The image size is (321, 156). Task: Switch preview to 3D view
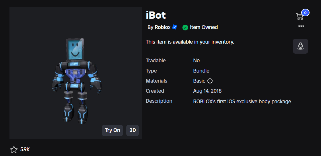point(133,130)
